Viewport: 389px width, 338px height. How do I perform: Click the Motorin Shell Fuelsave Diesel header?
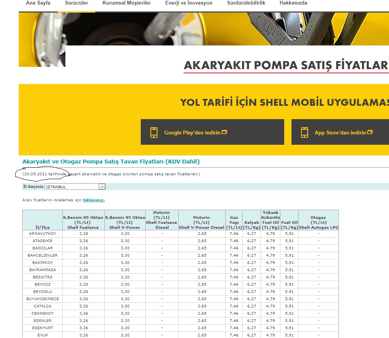click(x=162, y=220)
